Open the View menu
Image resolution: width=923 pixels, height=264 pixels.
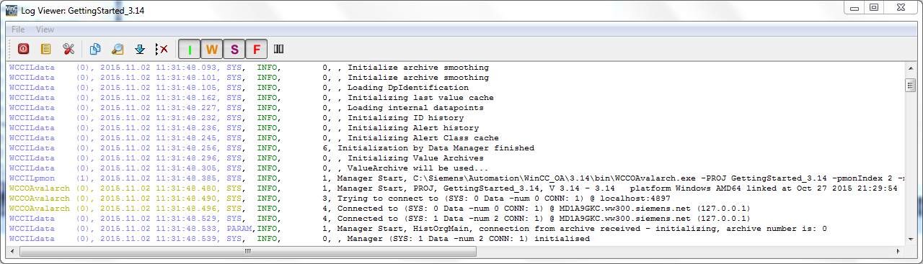click(45, 29)
